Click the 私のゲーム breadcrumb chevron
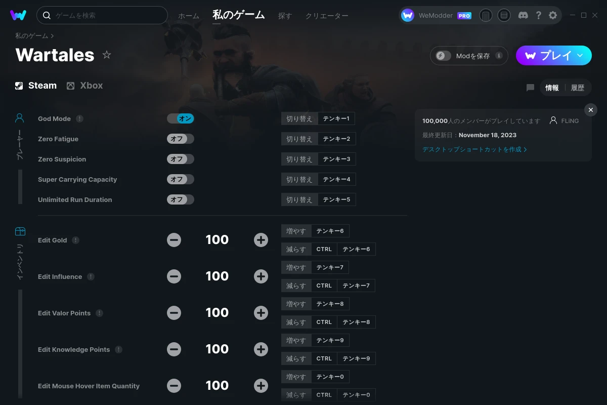The width and height of the screenshot is (607, 405). click(53, 36)
